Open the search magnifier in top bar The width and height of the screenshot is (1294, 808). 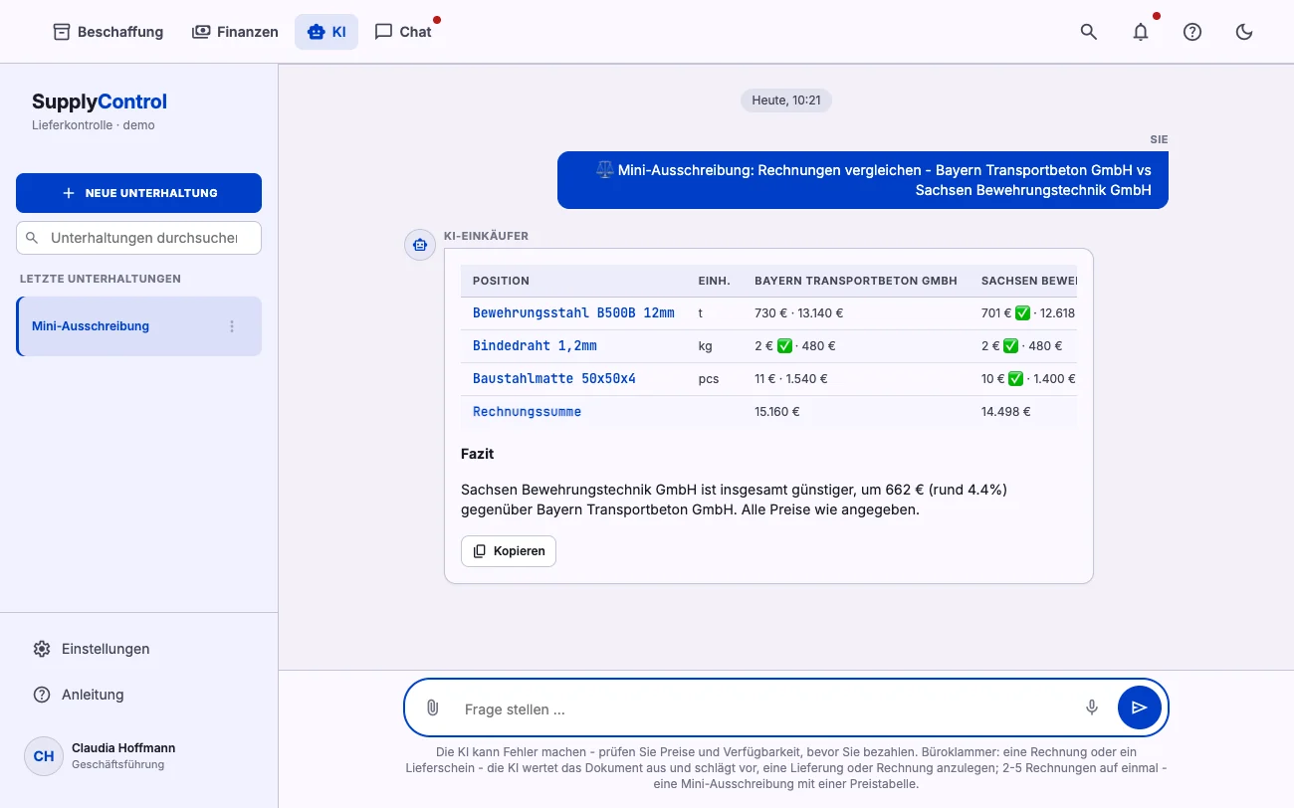tap(1089, 32)
